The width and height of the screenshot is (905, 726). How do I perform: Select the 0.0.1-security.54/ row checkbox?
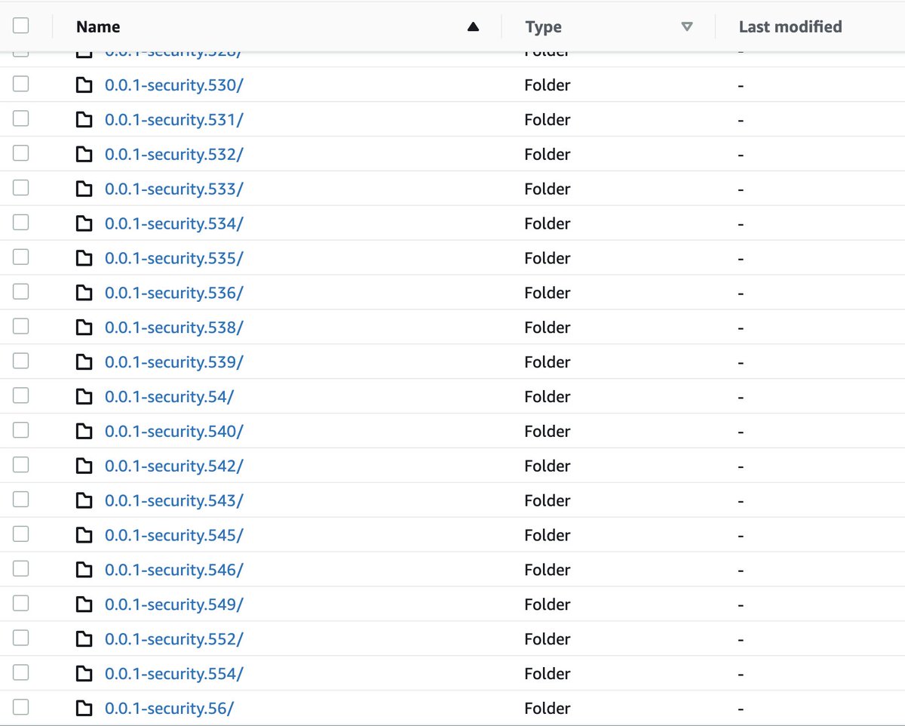pos(21,396)
